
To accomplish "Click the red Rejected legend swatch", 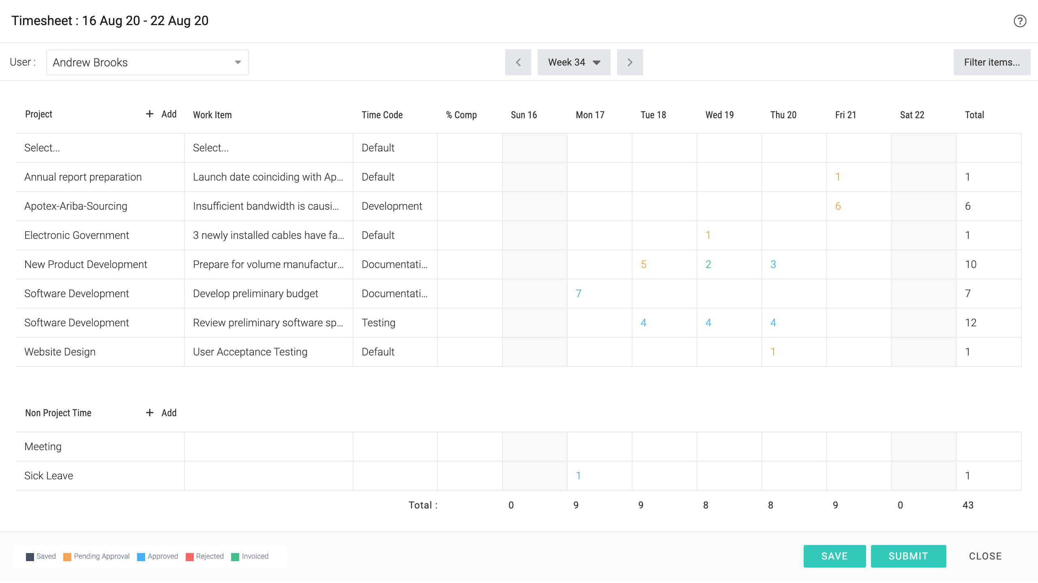I will pyautogui.click(x=189, y=557).
